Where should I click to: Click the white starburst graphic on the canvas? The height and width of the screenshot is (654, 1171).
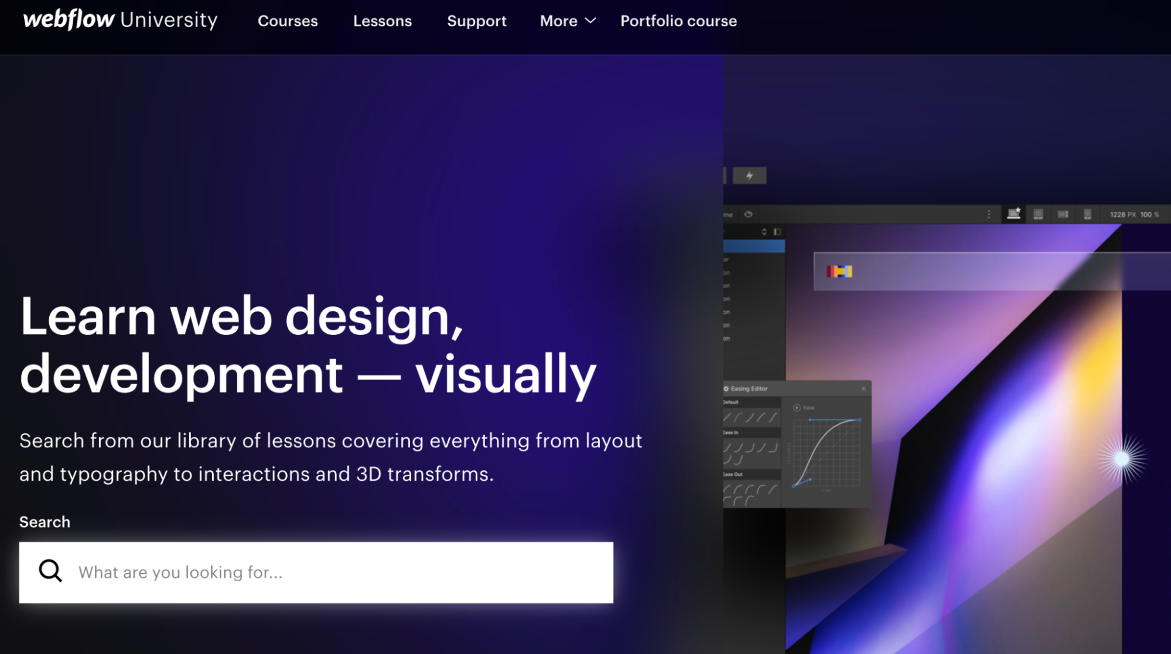[x=1122, y=458]
